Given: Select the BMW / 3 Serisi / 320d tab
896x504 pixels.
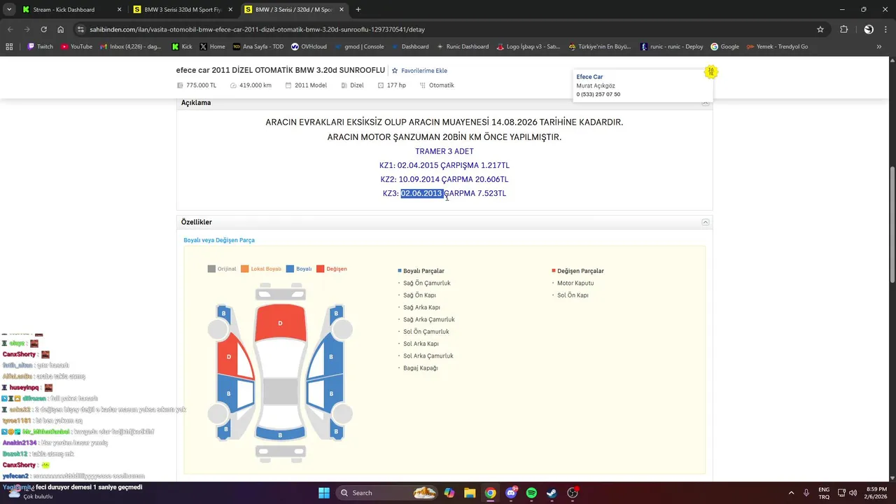Looking at the screenshot, I should coord(294,10).
